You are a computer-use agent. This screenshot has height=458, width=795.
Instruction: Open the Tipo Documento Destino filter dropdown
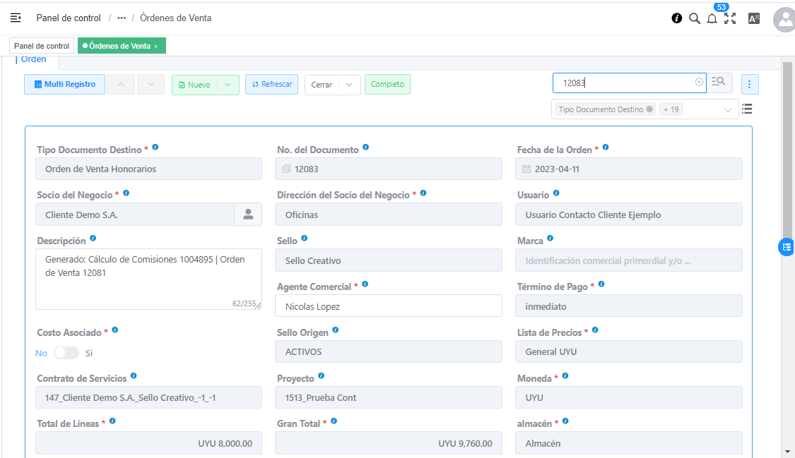727,110
